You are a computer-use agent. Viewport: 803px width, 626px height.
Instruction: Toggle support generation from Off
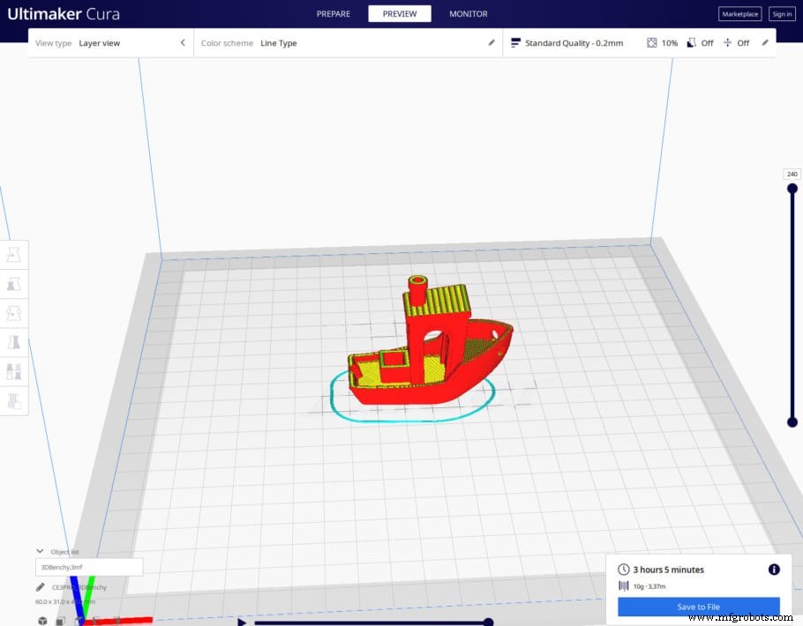[701, 42]
